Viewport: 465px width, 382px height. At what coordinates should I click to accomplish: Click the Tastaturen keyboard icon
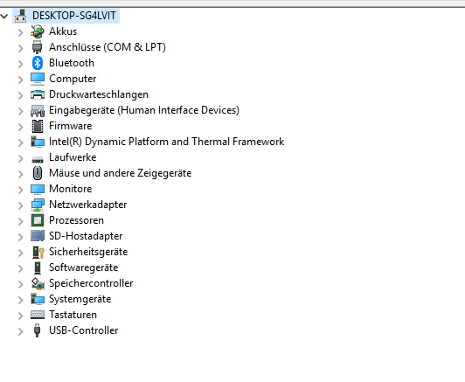(x=38, y=315)
